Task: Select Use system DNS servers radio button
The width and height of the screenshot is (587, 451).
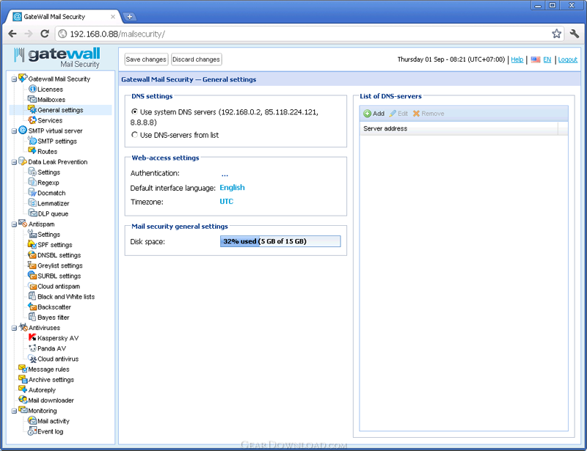Action: point(134,111)
